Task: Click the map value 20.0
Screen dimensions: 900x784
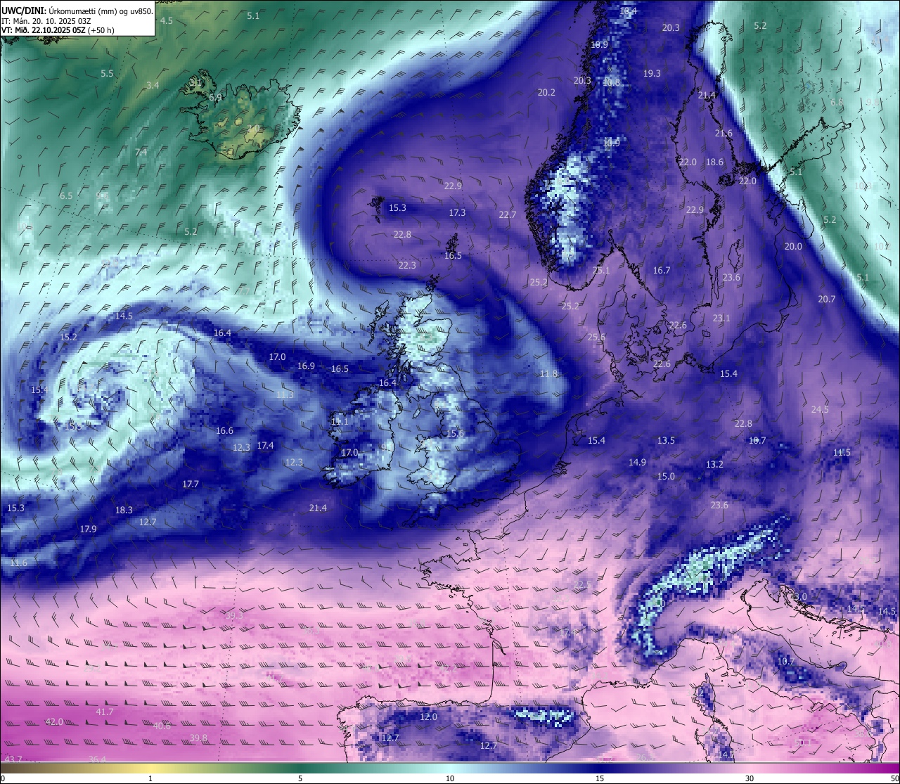Action: coord(793,246)
